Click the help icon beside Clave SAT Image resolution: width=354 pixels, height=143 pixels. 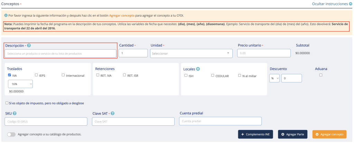113,113
